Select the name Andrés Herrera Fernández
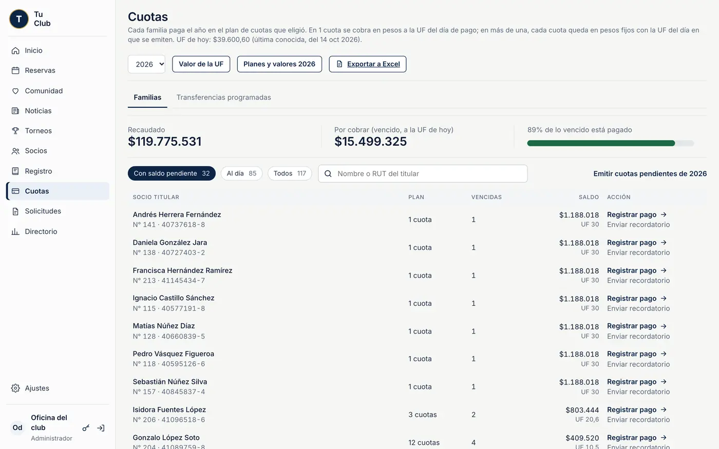Image resolution: width=719 pixels, height=449 pixels. (x=177, y=214)
